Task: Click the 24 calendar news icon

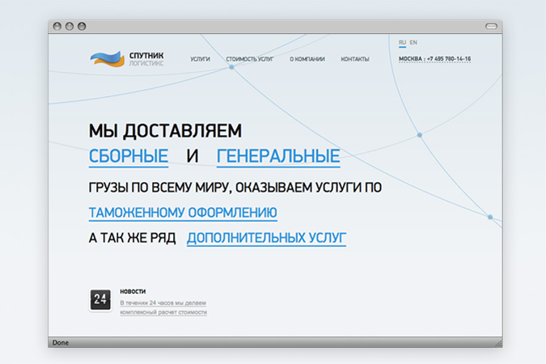Action: 100,299
